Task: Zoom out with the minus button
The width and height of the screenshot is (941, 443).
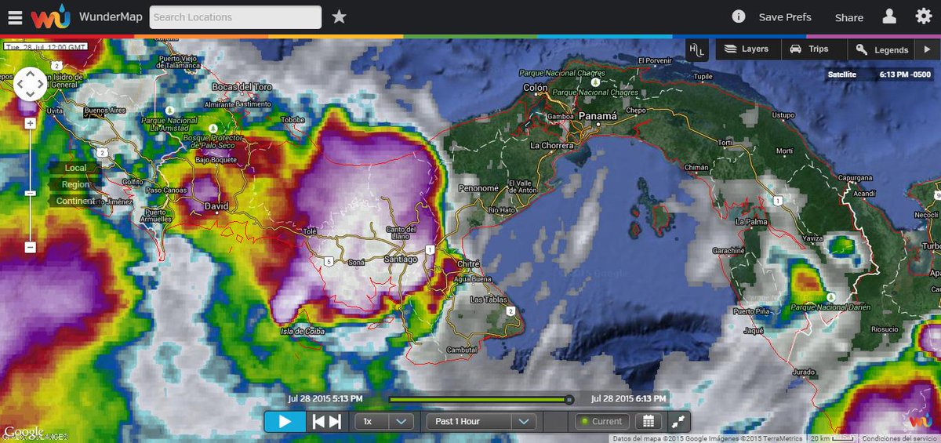Action: tap(30, 247)
